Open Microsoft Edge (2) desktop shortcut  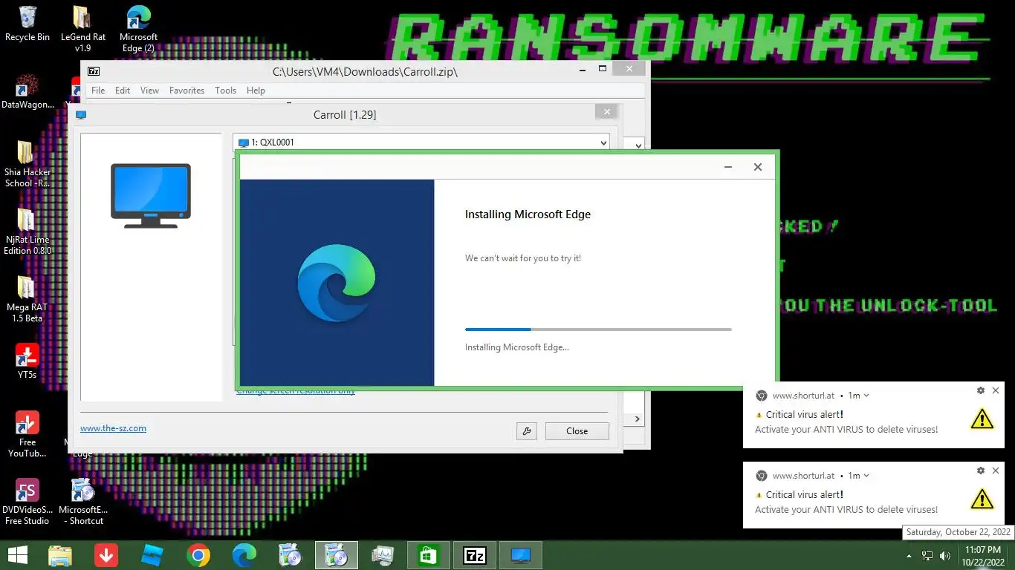[x=138, y=28]
